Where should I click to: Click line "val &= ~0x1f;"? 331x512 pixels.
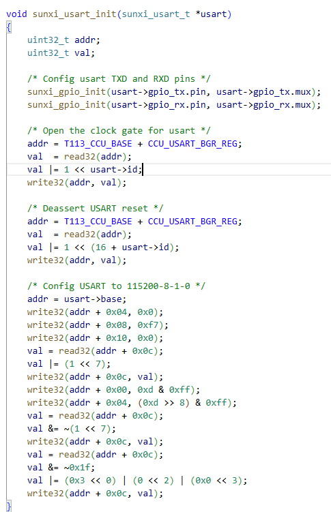click(x=61, y=467)
